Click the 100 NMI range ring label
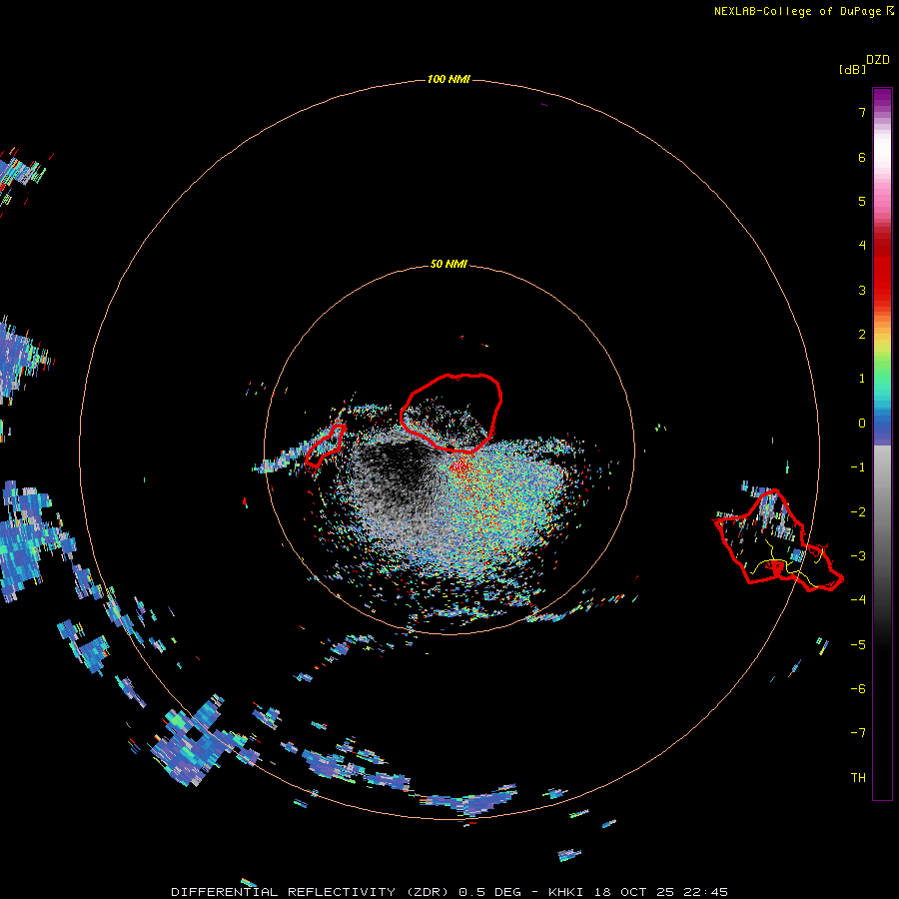Image resolution: width=899 pixels, height=899 pixels. pyautogui.click(x=449, y=79)
